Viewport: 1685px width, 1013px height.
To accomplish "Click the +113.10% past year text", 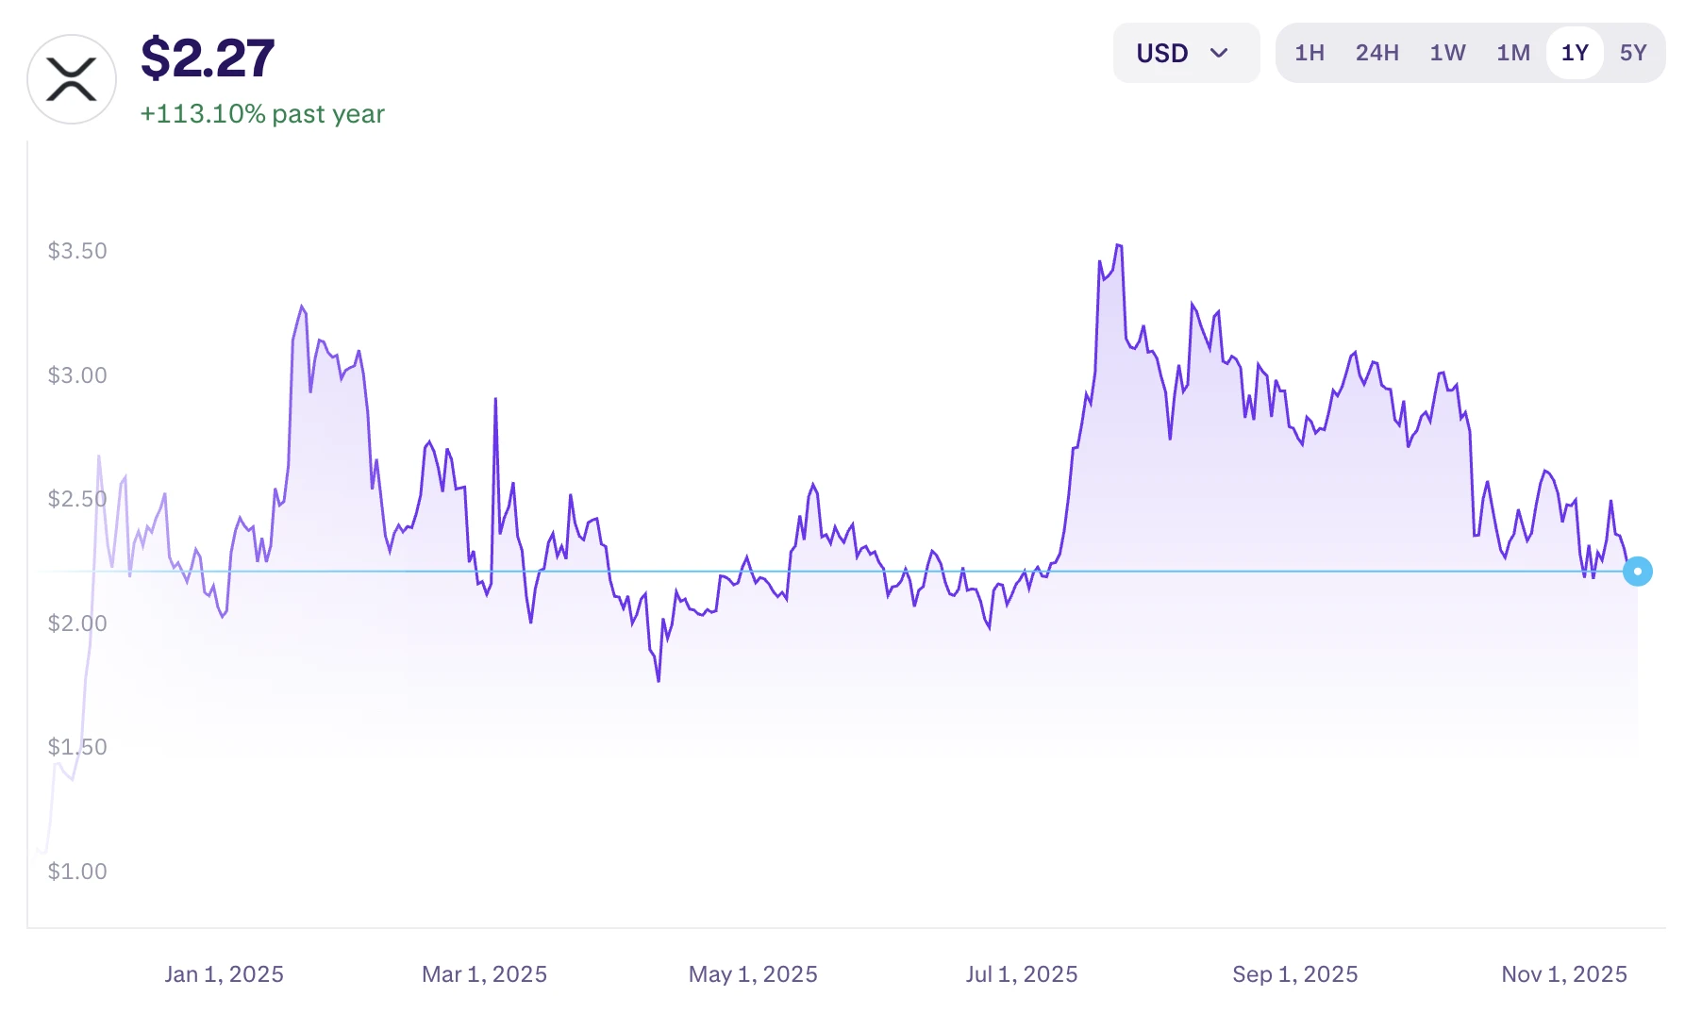I will tap(261, 114).
